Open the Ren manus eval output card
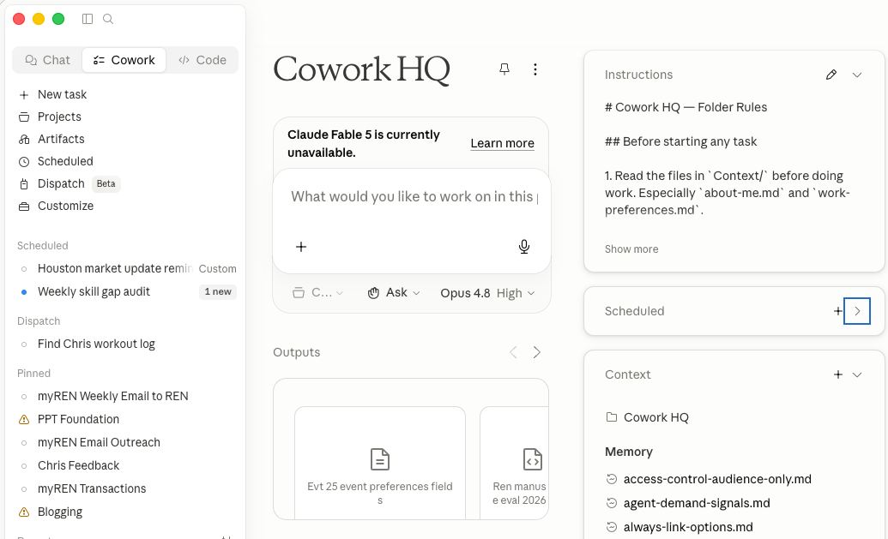Screen dimensions: 888x539 click(x=514, y=463)
